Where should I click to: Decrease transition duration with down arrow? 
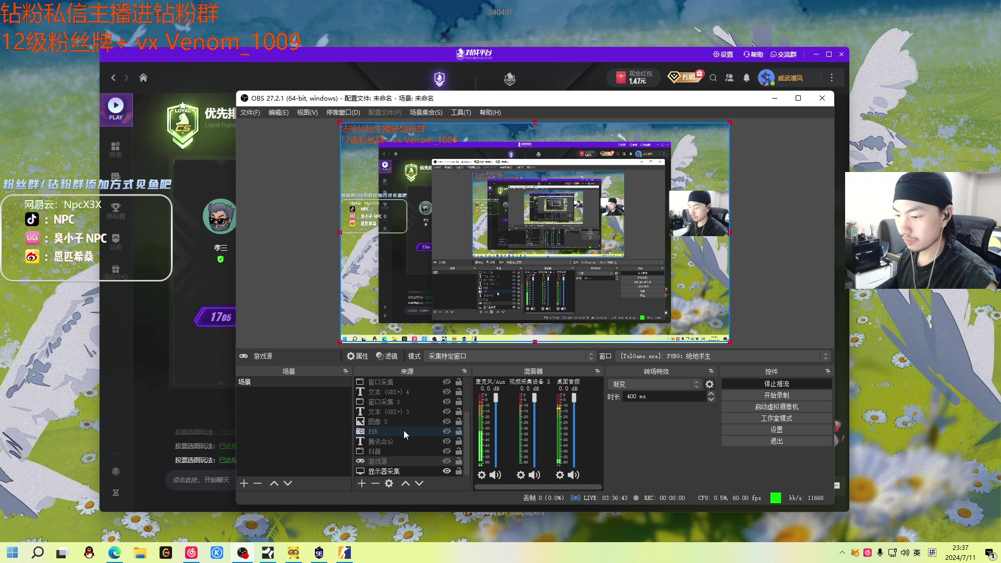pos(711,399)
